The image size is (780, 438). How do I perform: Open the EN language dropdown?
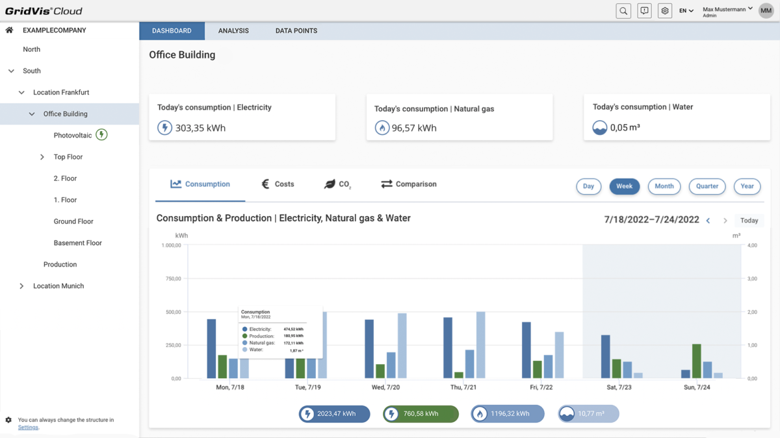coord(686,11)
